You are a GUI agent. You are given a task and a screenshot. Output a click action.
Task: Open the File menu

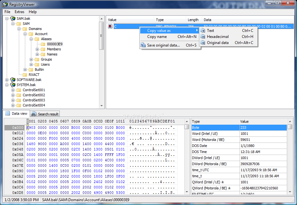(x=7, y=12)
